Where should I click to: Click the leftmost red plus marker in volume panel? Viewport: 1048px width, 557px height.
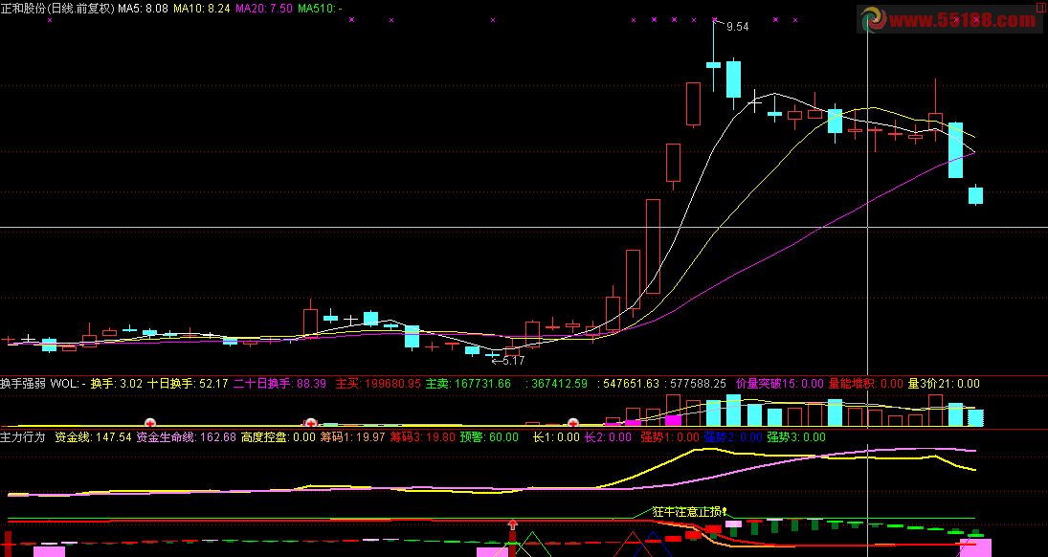(x=150, y=423)
